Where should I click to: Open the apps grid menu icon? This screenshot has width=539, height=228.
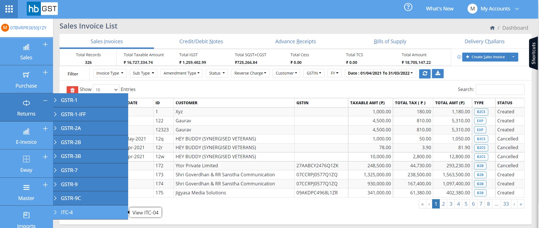[x=9, y=9]
